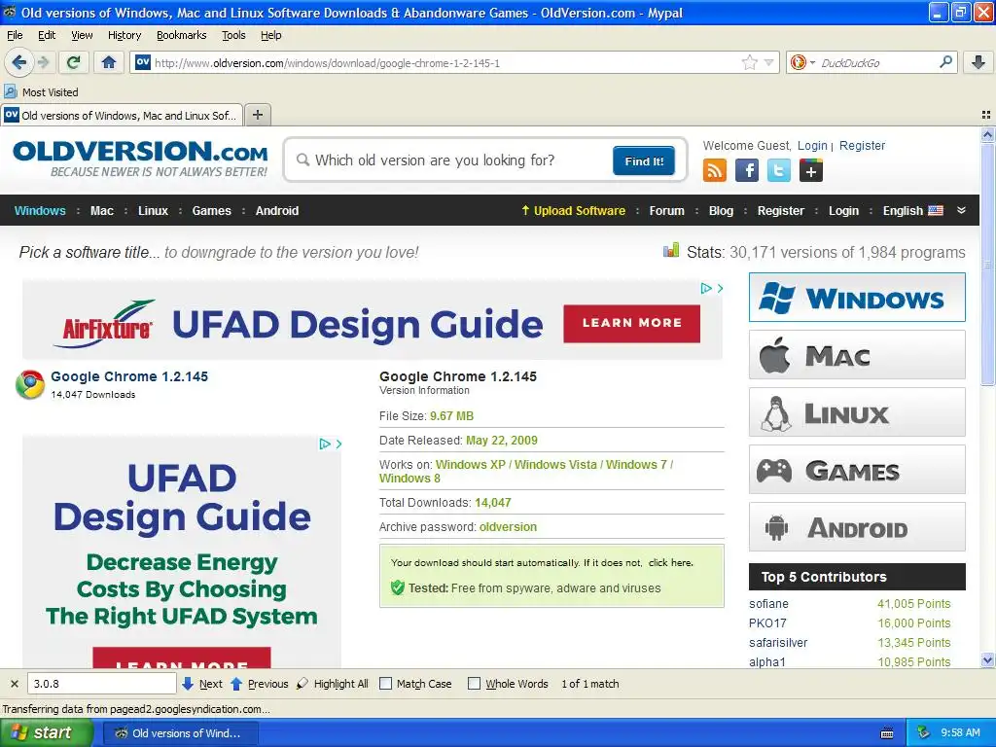Image resolution: width=996 pixels, height=747 pixels.
Task: Open the English language selector
Action: [x=912, y=210]
